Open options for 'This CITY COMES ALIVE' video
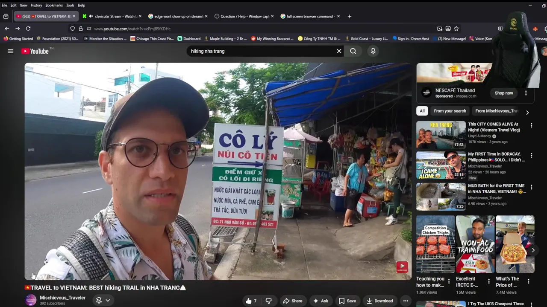 (x=531, y=125)
